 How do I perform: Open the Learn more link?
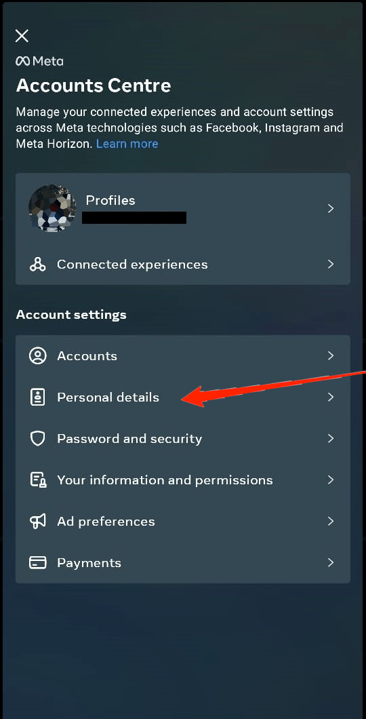[x=127, y=144]
